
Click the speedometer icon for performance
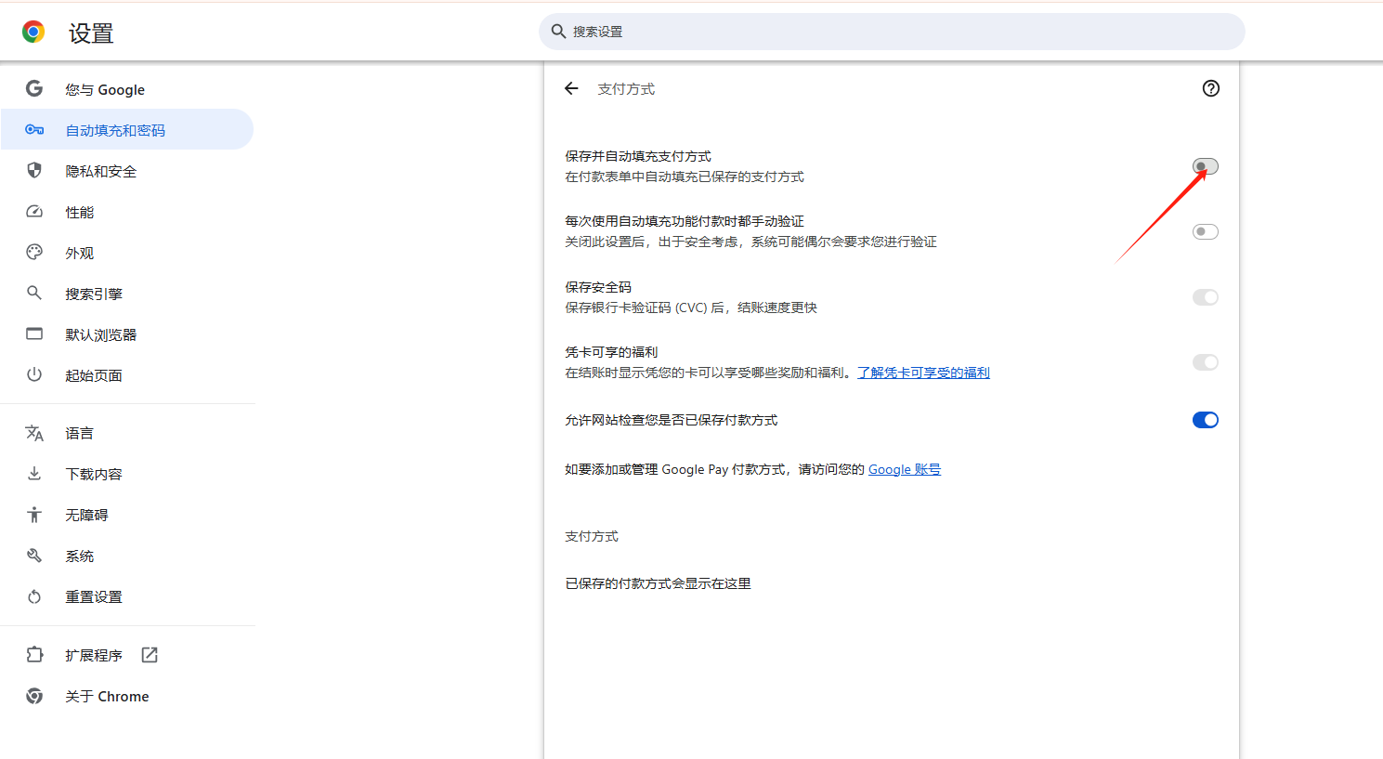(34, 211)
